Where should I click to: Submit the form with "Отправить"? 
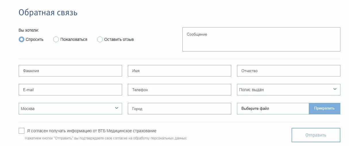[x=316, y=135]
